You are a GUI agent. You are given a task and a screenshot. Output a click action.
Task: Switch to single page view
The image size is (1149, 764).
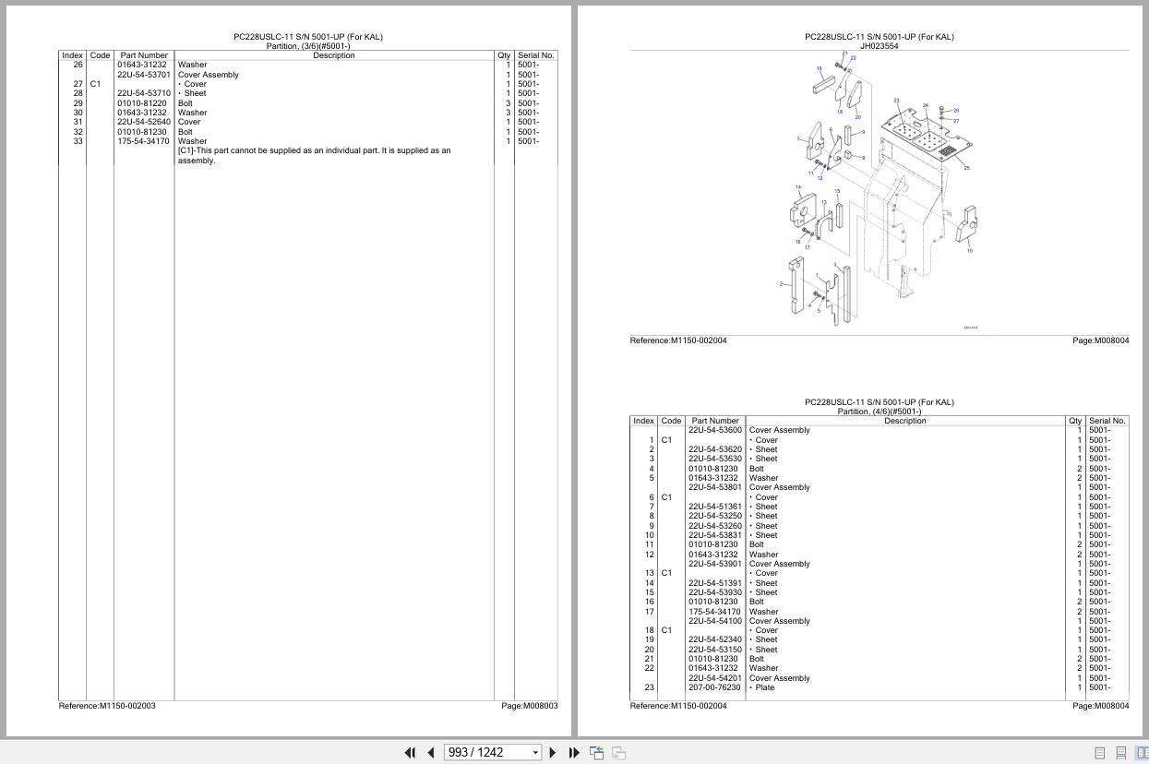[1100, 753]
